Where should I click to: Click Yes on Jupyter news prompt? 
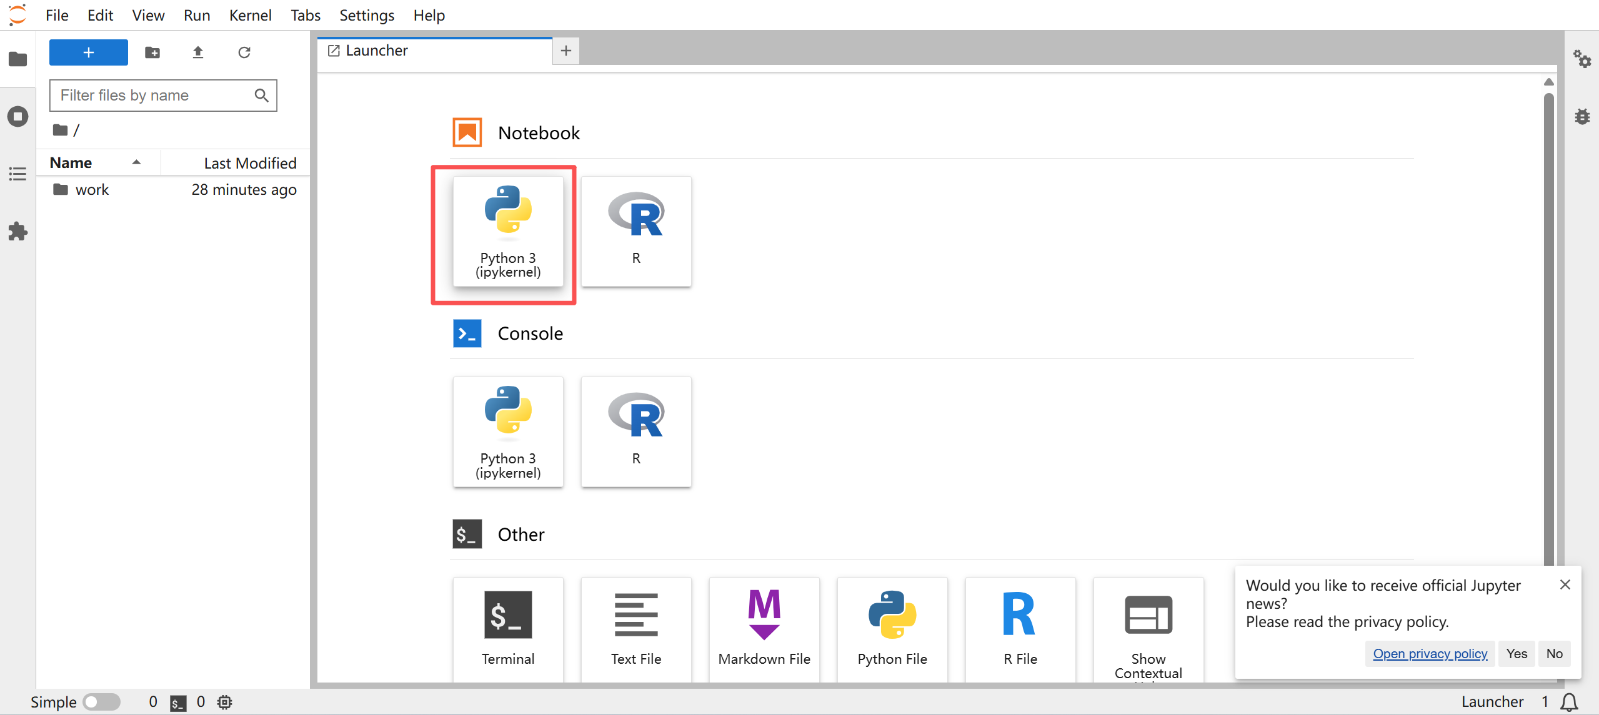pyautogui.click(x=1516, y=654)
